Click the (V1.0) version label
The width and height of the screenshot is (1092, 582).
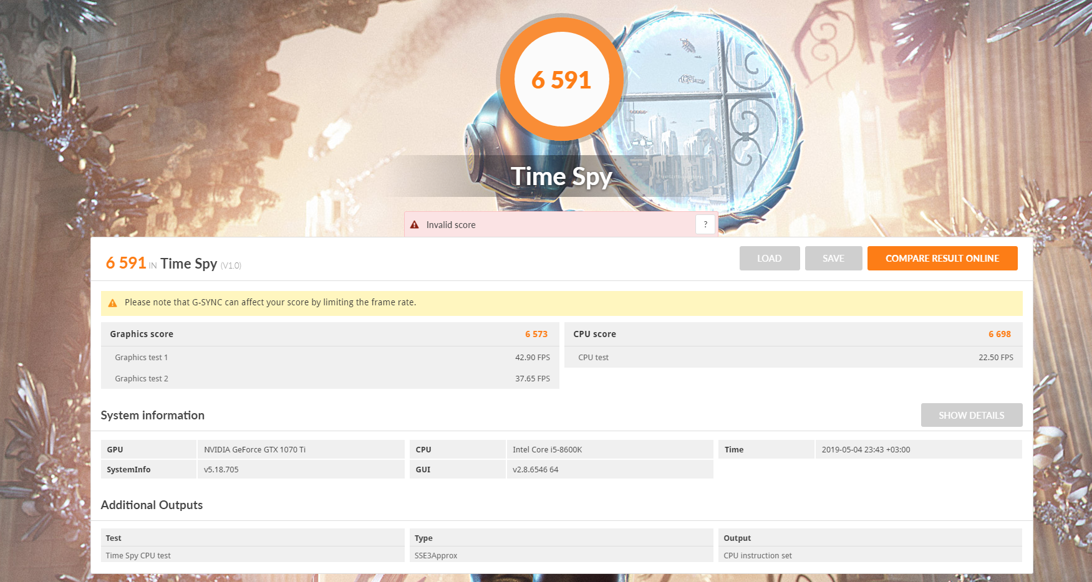231,266
